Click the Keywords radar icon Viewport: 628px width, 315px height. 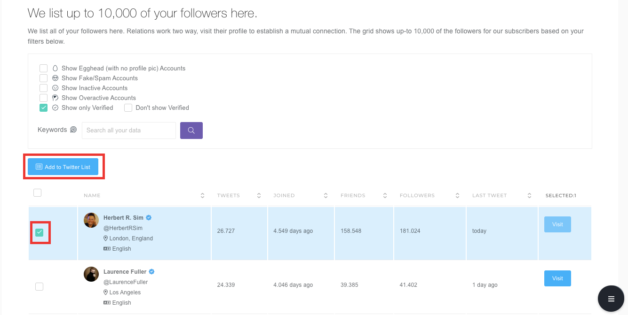(73, 130)
